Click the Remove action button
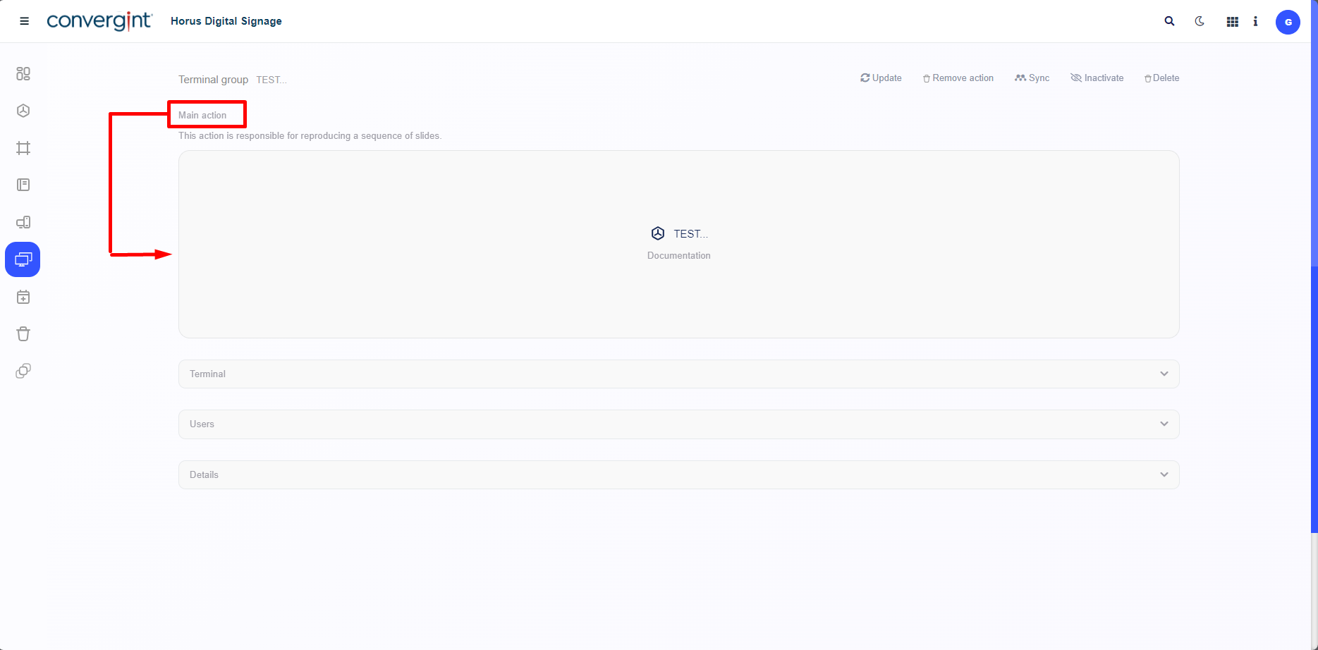Viewport: 1318px width, 650px height. pos(958,78)
